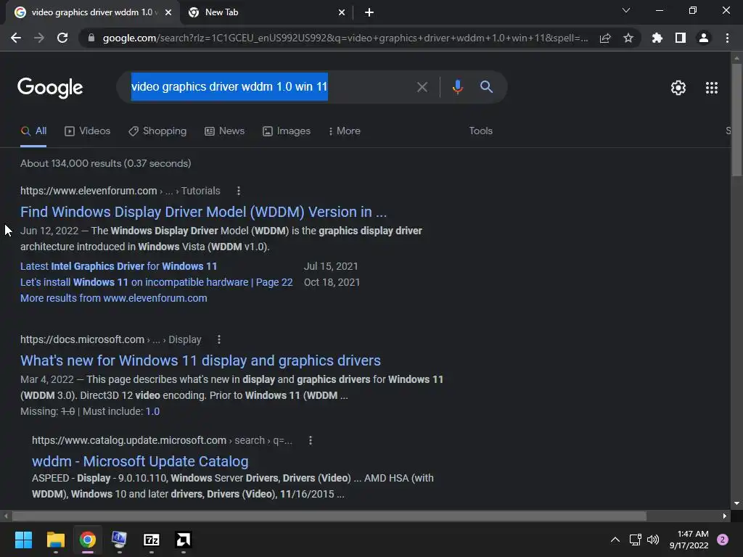Open the clock and date flyout

pos(689,540)
